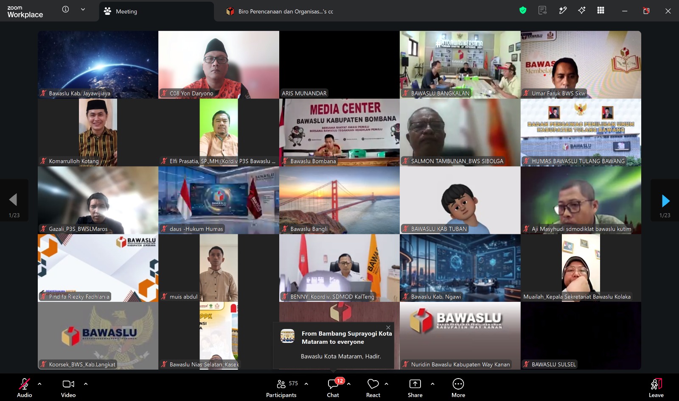Viewport: 679px width, 401px height.
Task: Click the Zoom Workplace logo
Action: 25,11
